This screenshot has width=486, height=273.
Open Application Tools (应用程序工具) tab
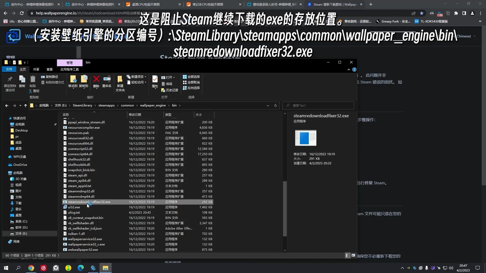[x=70, y=69]
